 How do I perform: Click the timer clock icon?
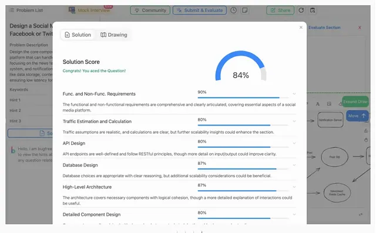coord(234,11)
